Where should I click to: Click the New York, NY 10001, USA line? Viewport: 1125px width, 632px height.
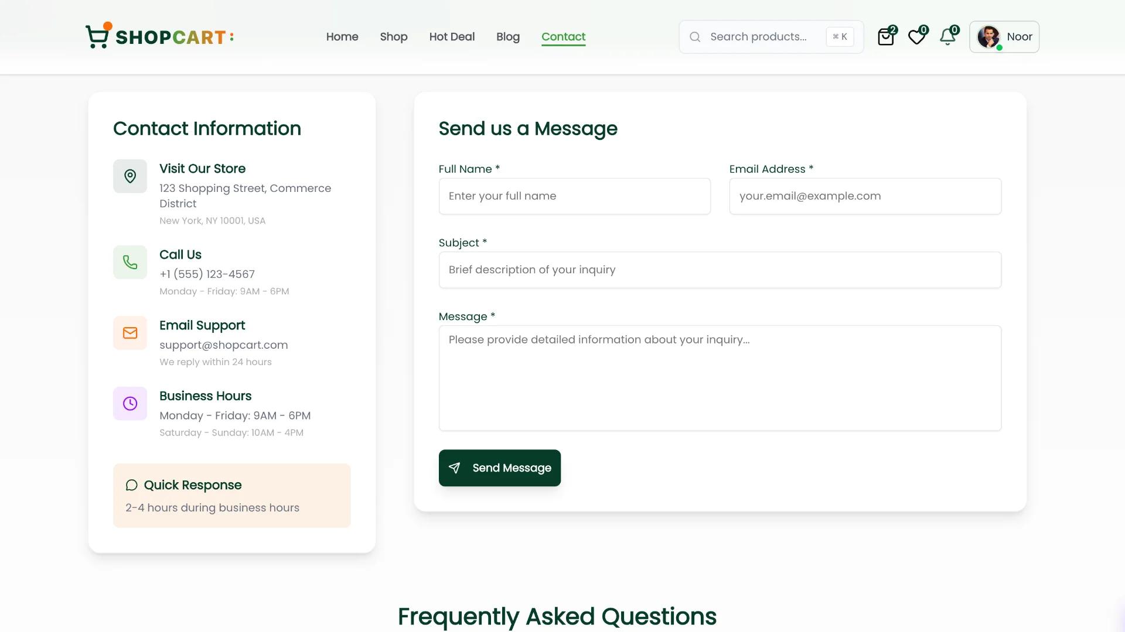212,221
